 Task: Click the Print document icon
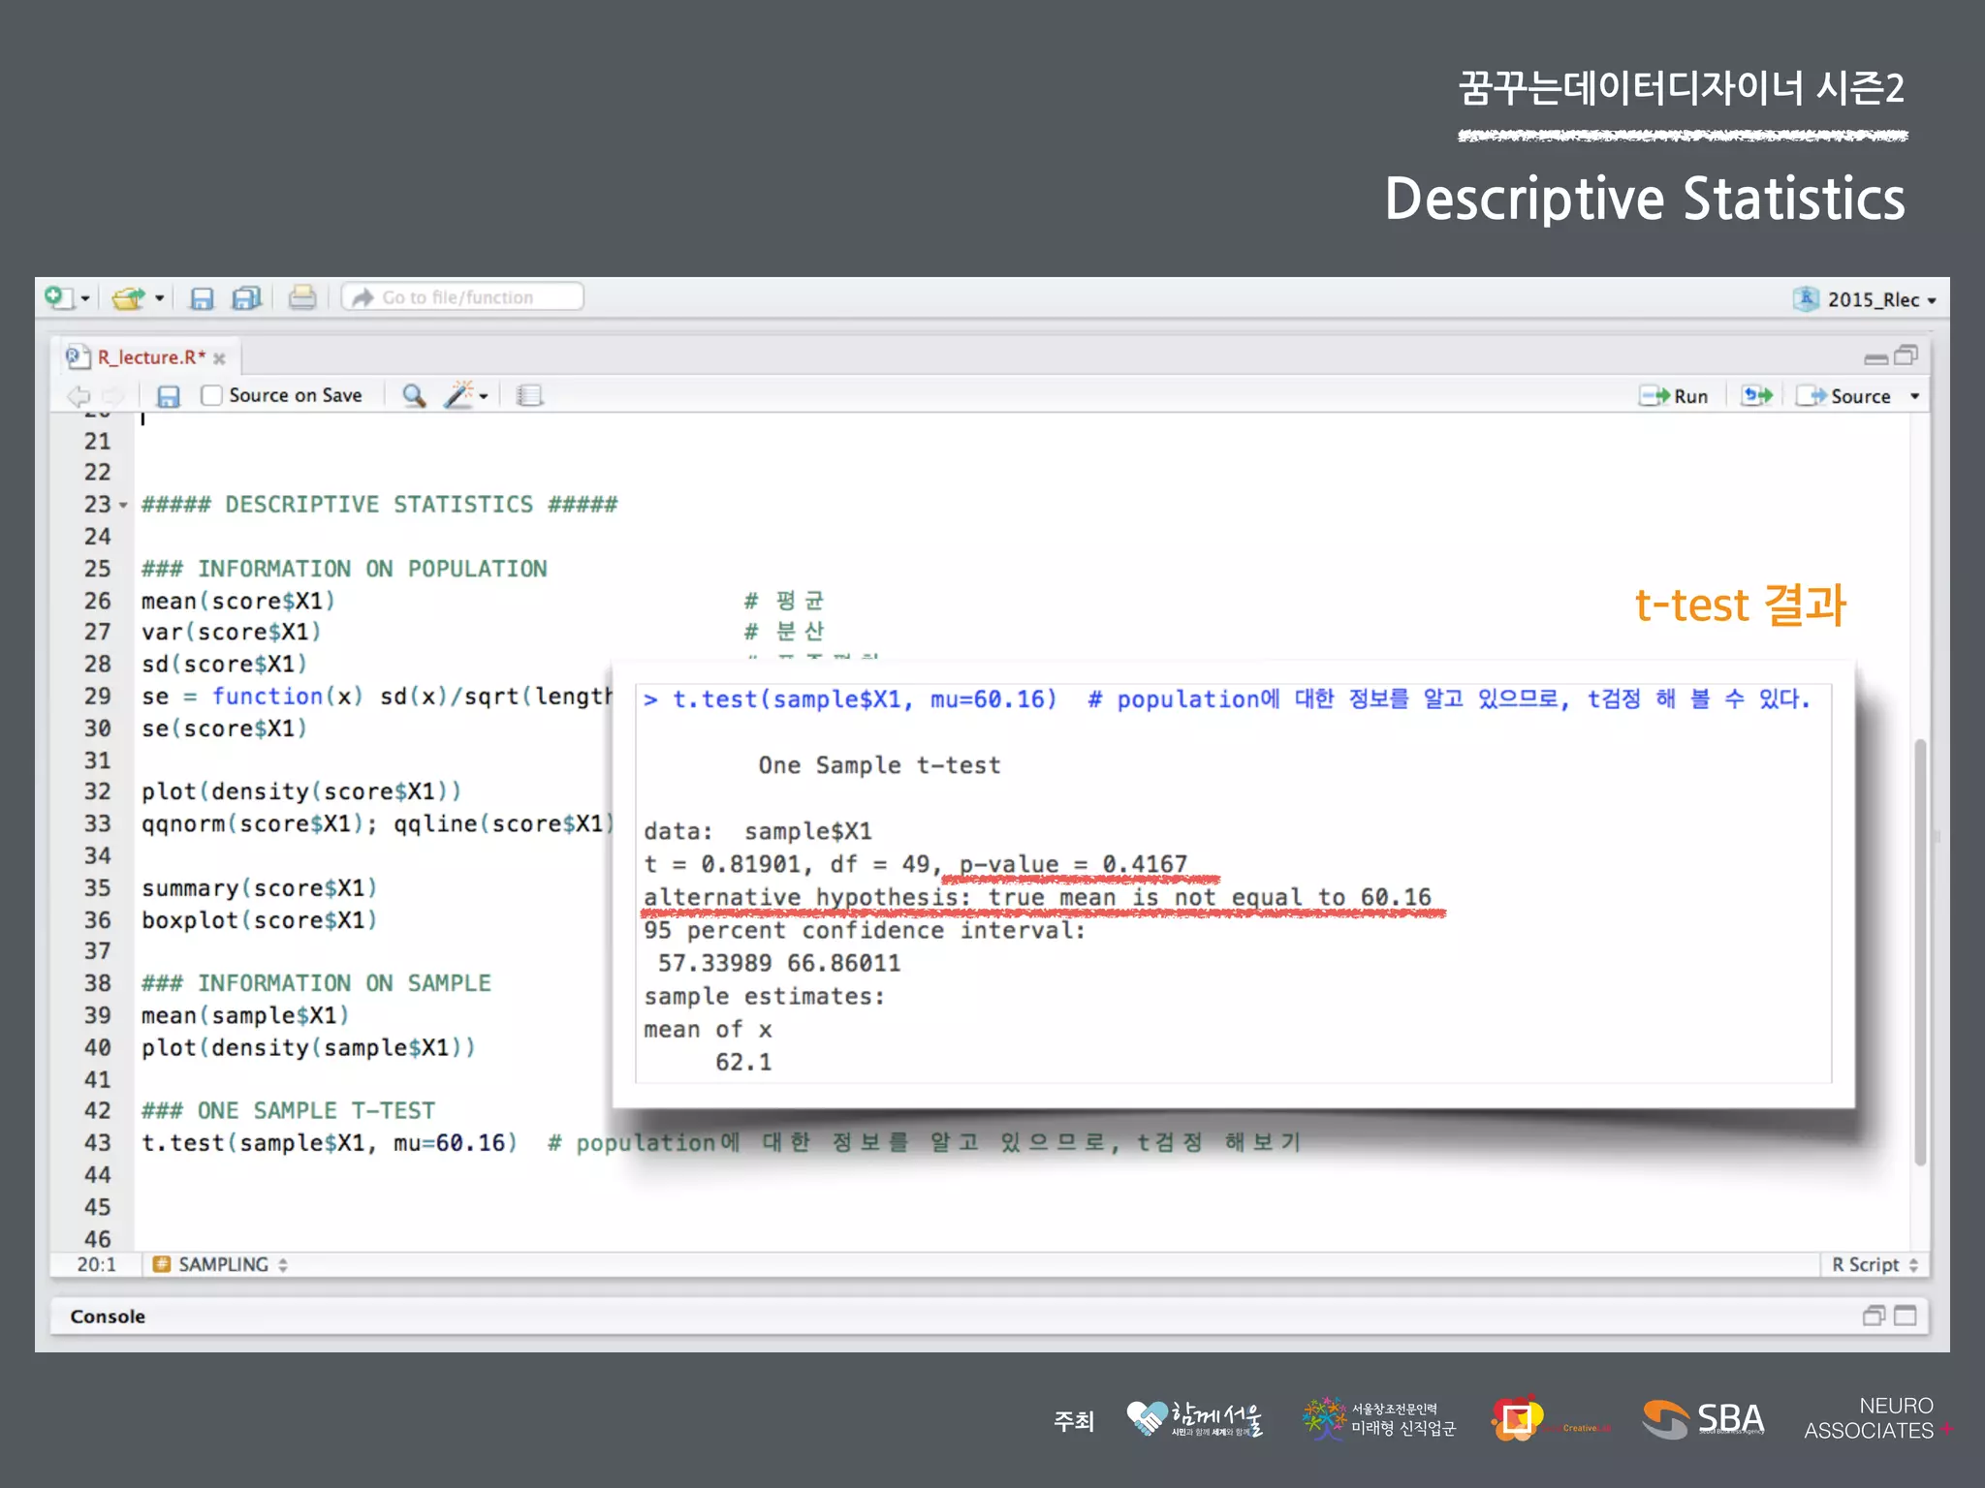[302, 297]
